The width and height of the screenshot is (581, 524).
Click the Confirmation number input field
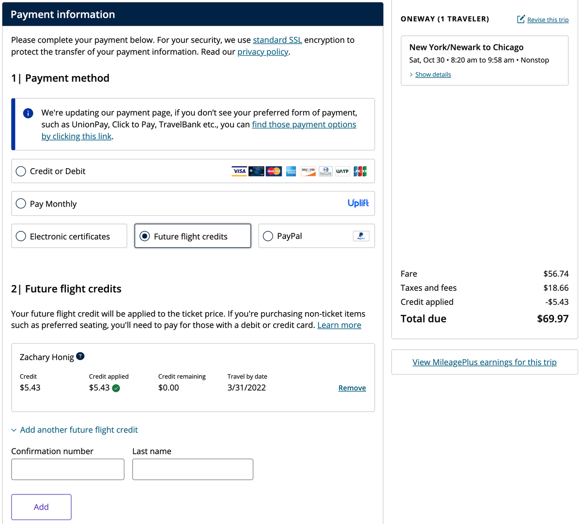pos(67,469)
